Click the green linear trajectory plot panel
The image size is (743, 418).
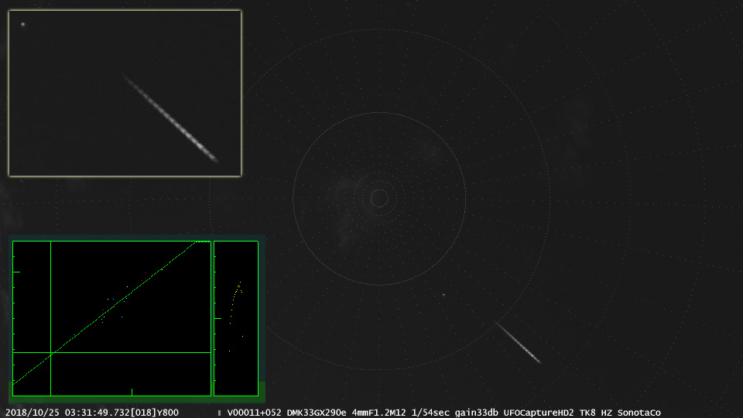(111, 318)
